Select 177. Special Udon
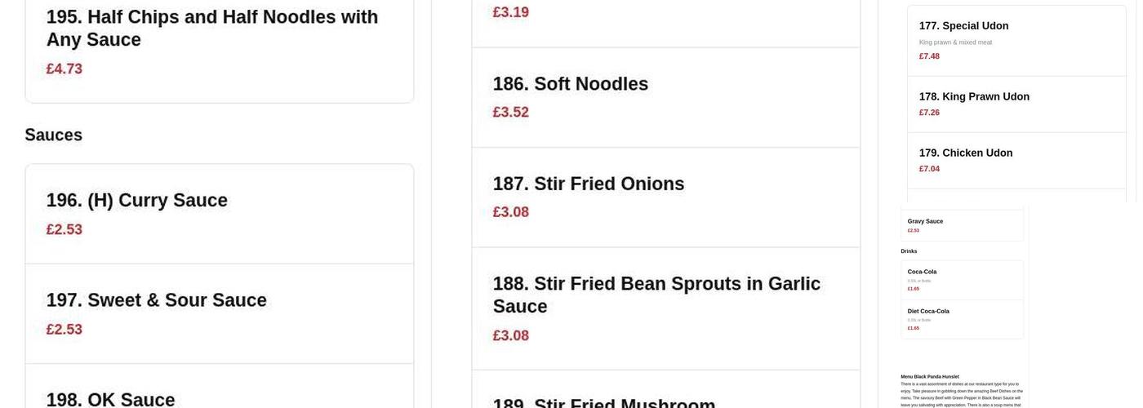 [x=963, y=26]
